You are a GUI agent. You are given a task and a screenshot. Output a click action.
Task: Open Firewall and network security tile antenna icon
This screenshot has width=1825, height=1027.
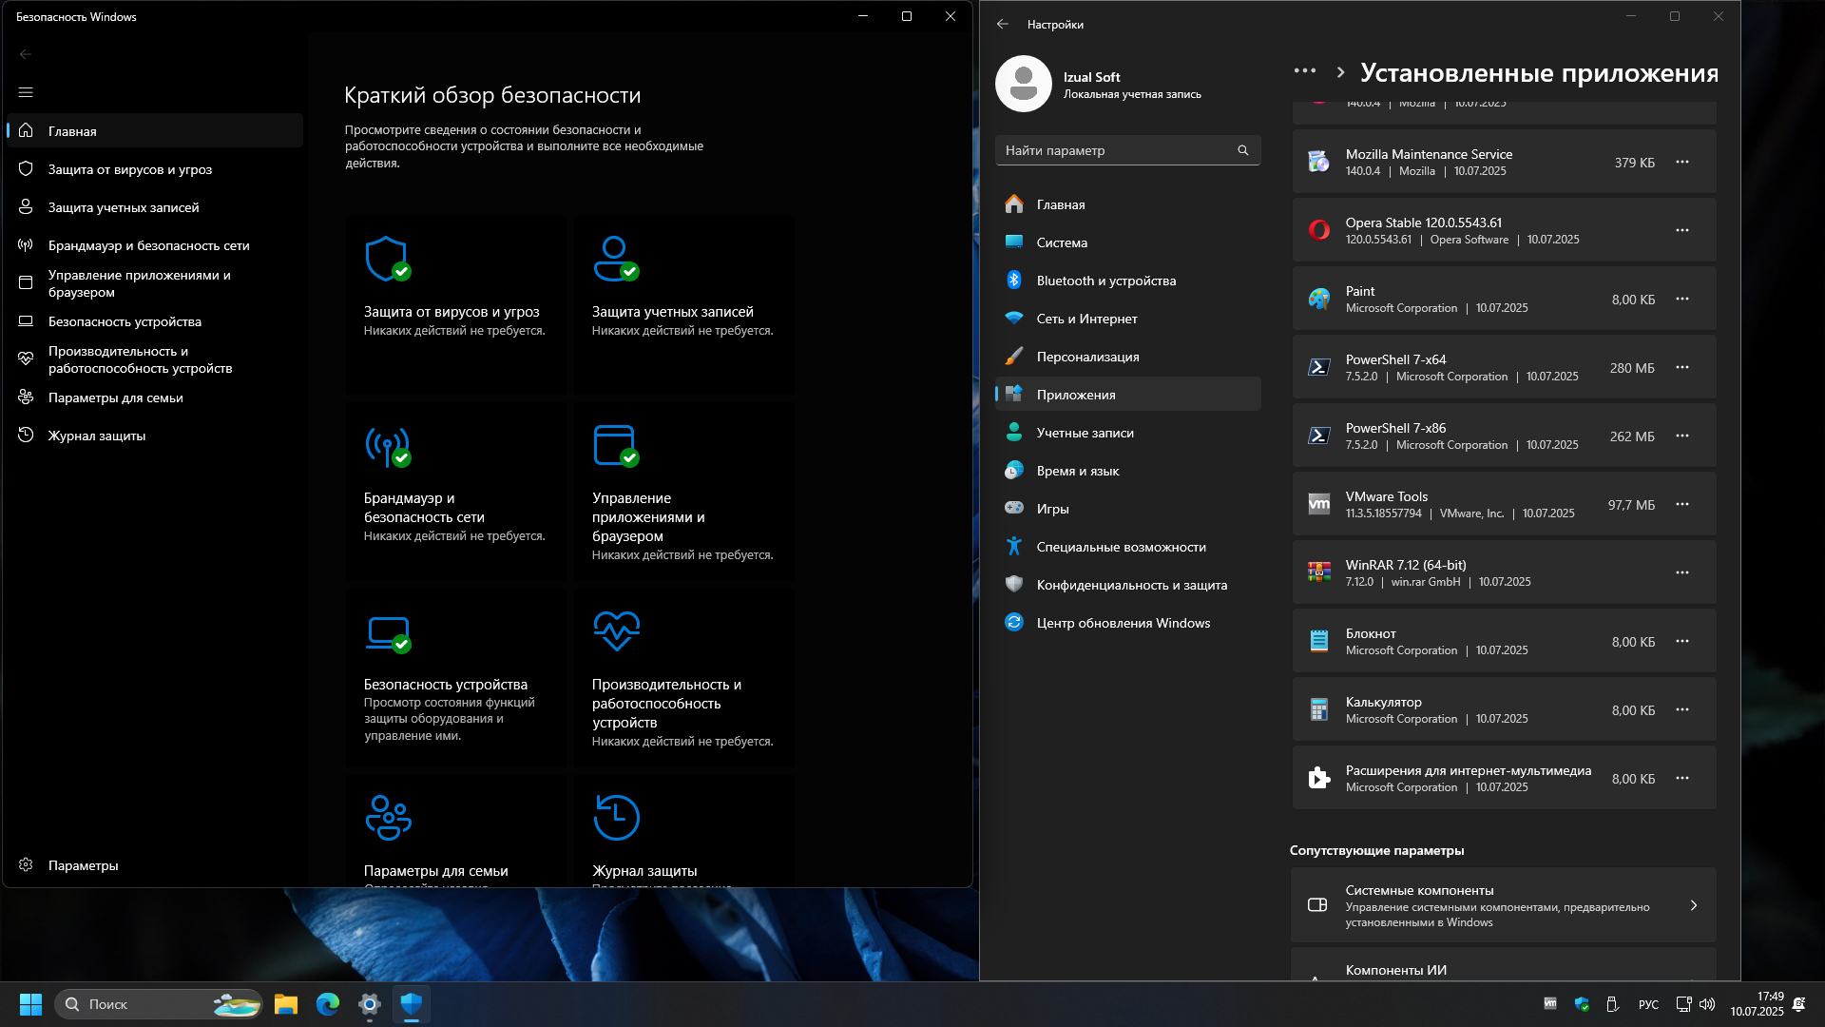point(388,445)
